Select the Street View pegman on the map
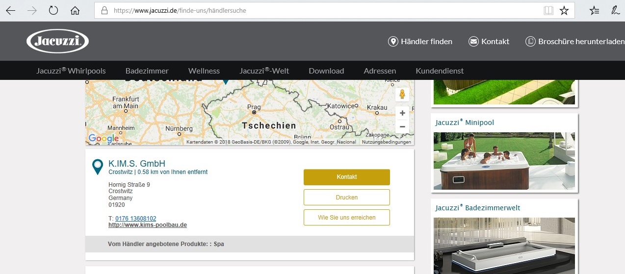 coord(402,94)
